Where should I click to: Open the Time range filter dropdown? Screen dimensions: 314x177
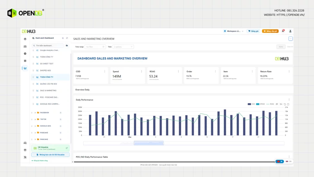[x=95, y=47]
